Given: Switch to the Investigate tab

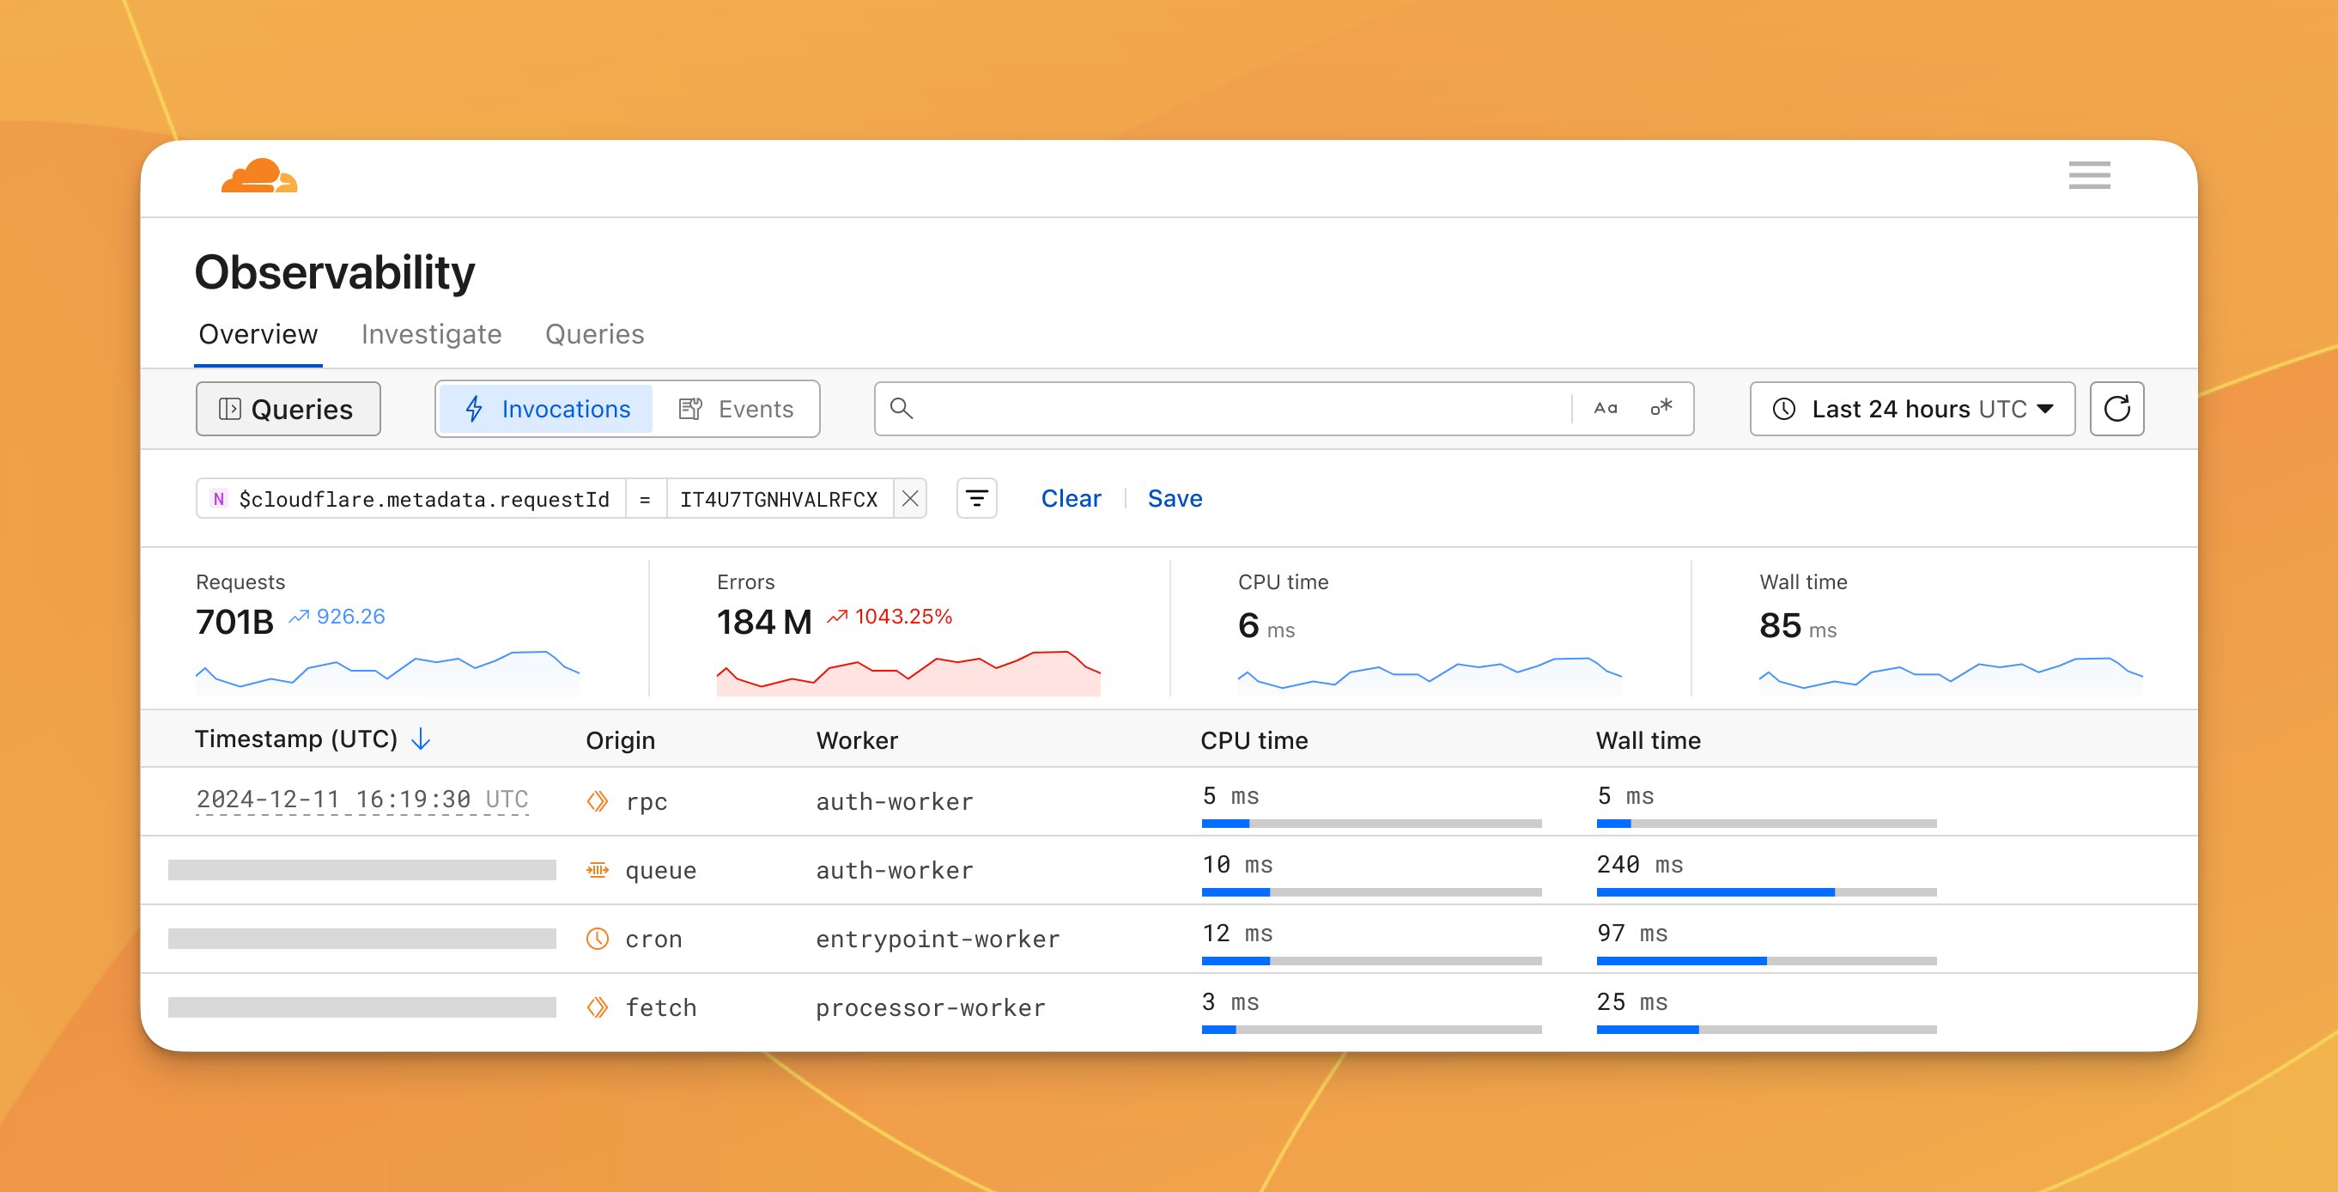Looking at the screenshot, I should pos(431,334).
